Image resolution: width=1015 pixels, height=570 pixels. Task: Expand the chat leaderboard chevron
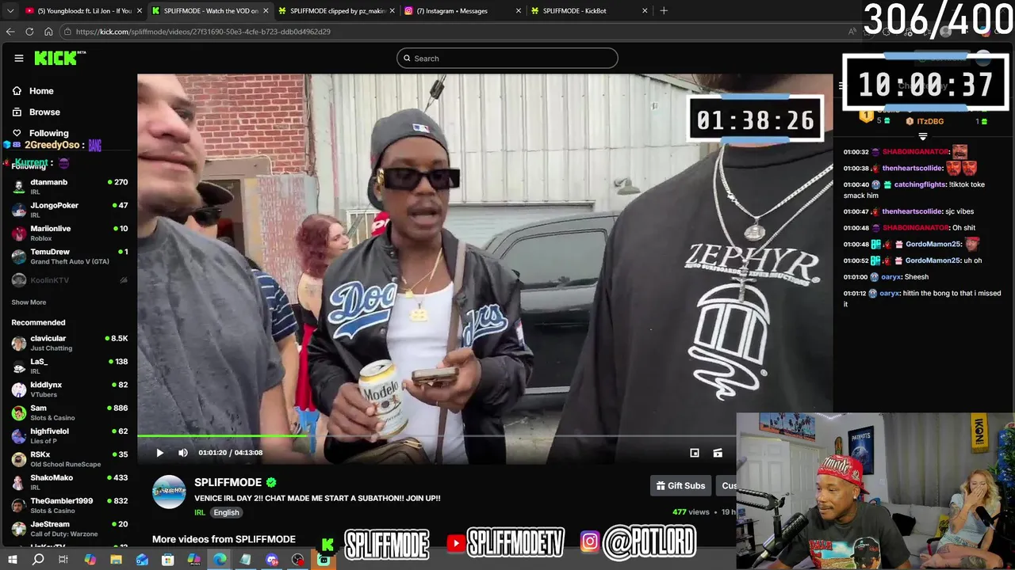922,136
